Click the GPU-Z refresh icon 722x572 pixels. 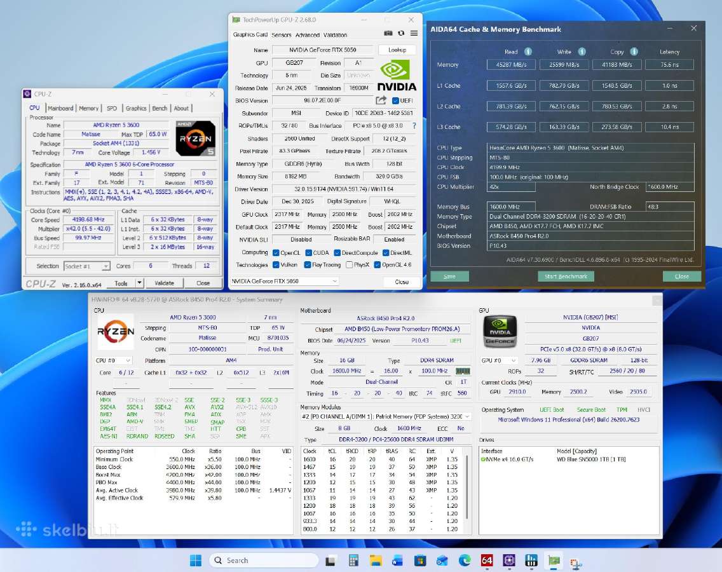click(x=401, y=33)
